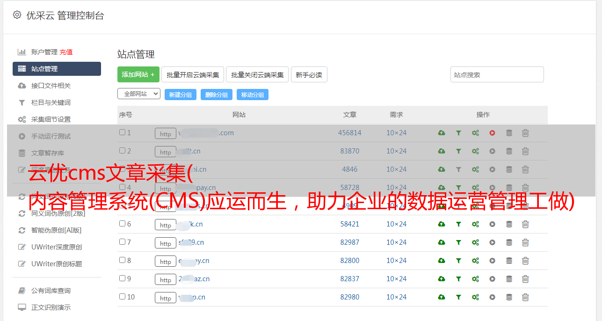Run manual test play icon in row 6
602x321 pixels.
click(492, 224)
